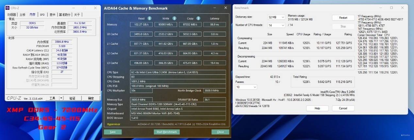Click the L2 Cache latency value 4.3 ns
This screenshot has height=140, width=414.
point(215,53)
